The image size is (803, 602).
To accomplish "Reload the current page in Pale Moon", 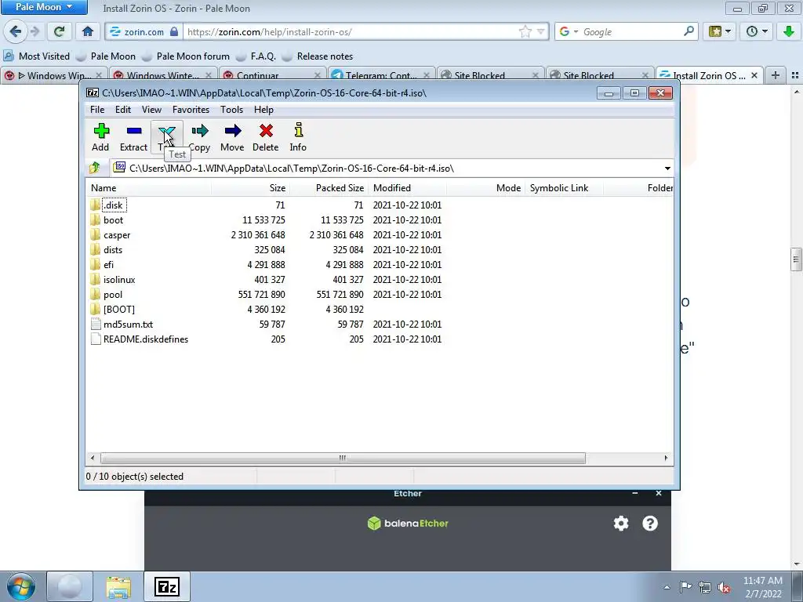I will click(59, 31).
